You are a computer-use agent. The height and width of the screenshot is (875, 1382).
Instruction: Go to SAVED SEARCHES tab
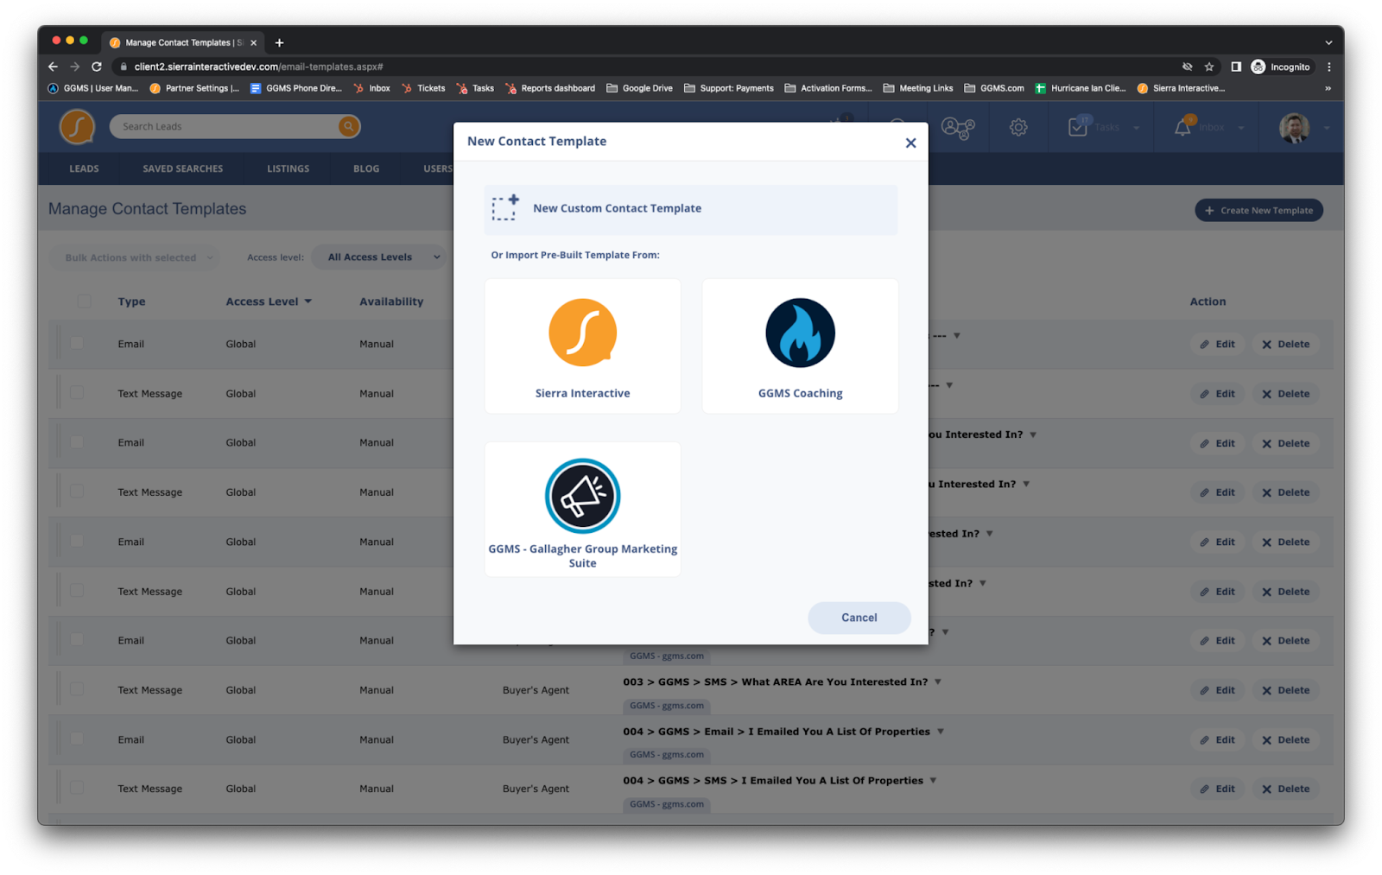pyautogui.click(x=183, y=168)
